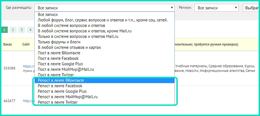Choose 'Пост в ленте Facebook' option
The height and width of the screenshot is (116, 260).
pos(104,58)
